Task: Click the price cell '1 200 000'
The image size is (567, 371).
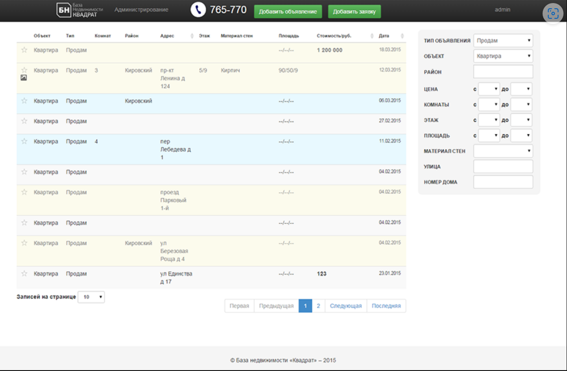Action: click(x=330, y=50)
